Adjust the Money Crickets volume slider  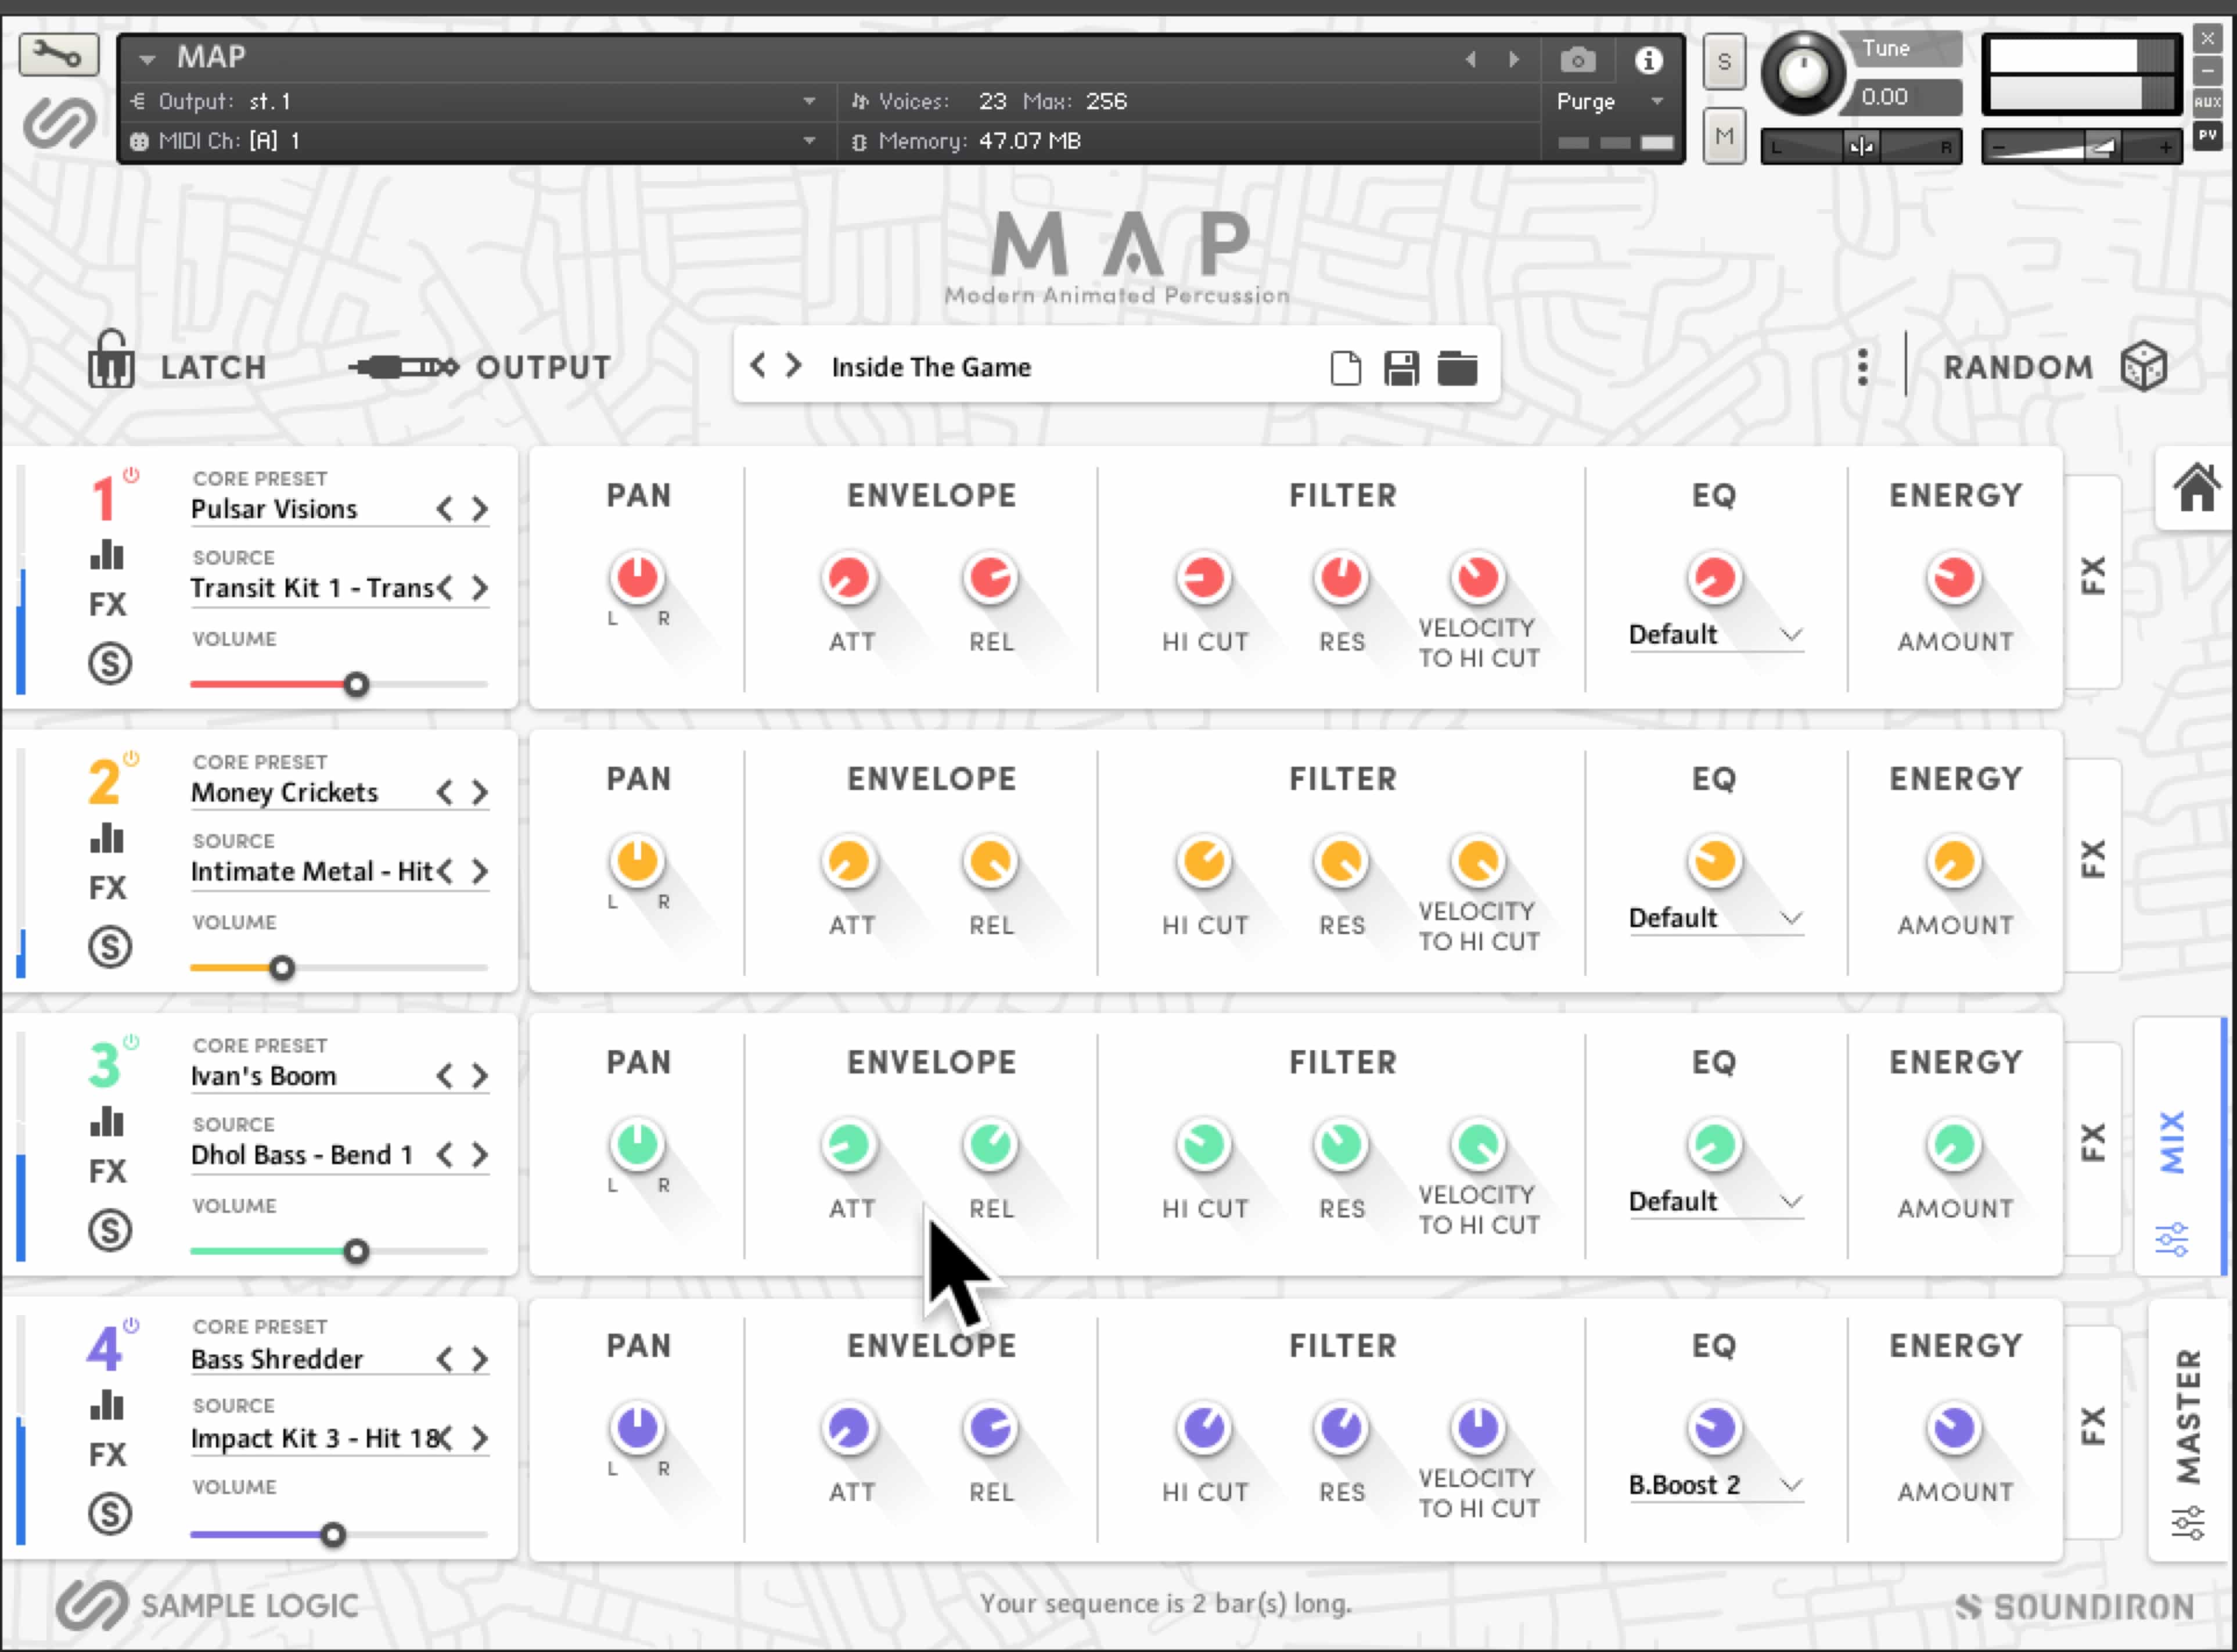coord(283,967)
